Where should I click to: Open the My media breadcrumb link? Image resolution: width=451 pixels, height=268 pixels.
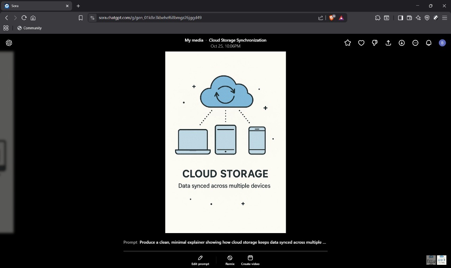[194, 40]
